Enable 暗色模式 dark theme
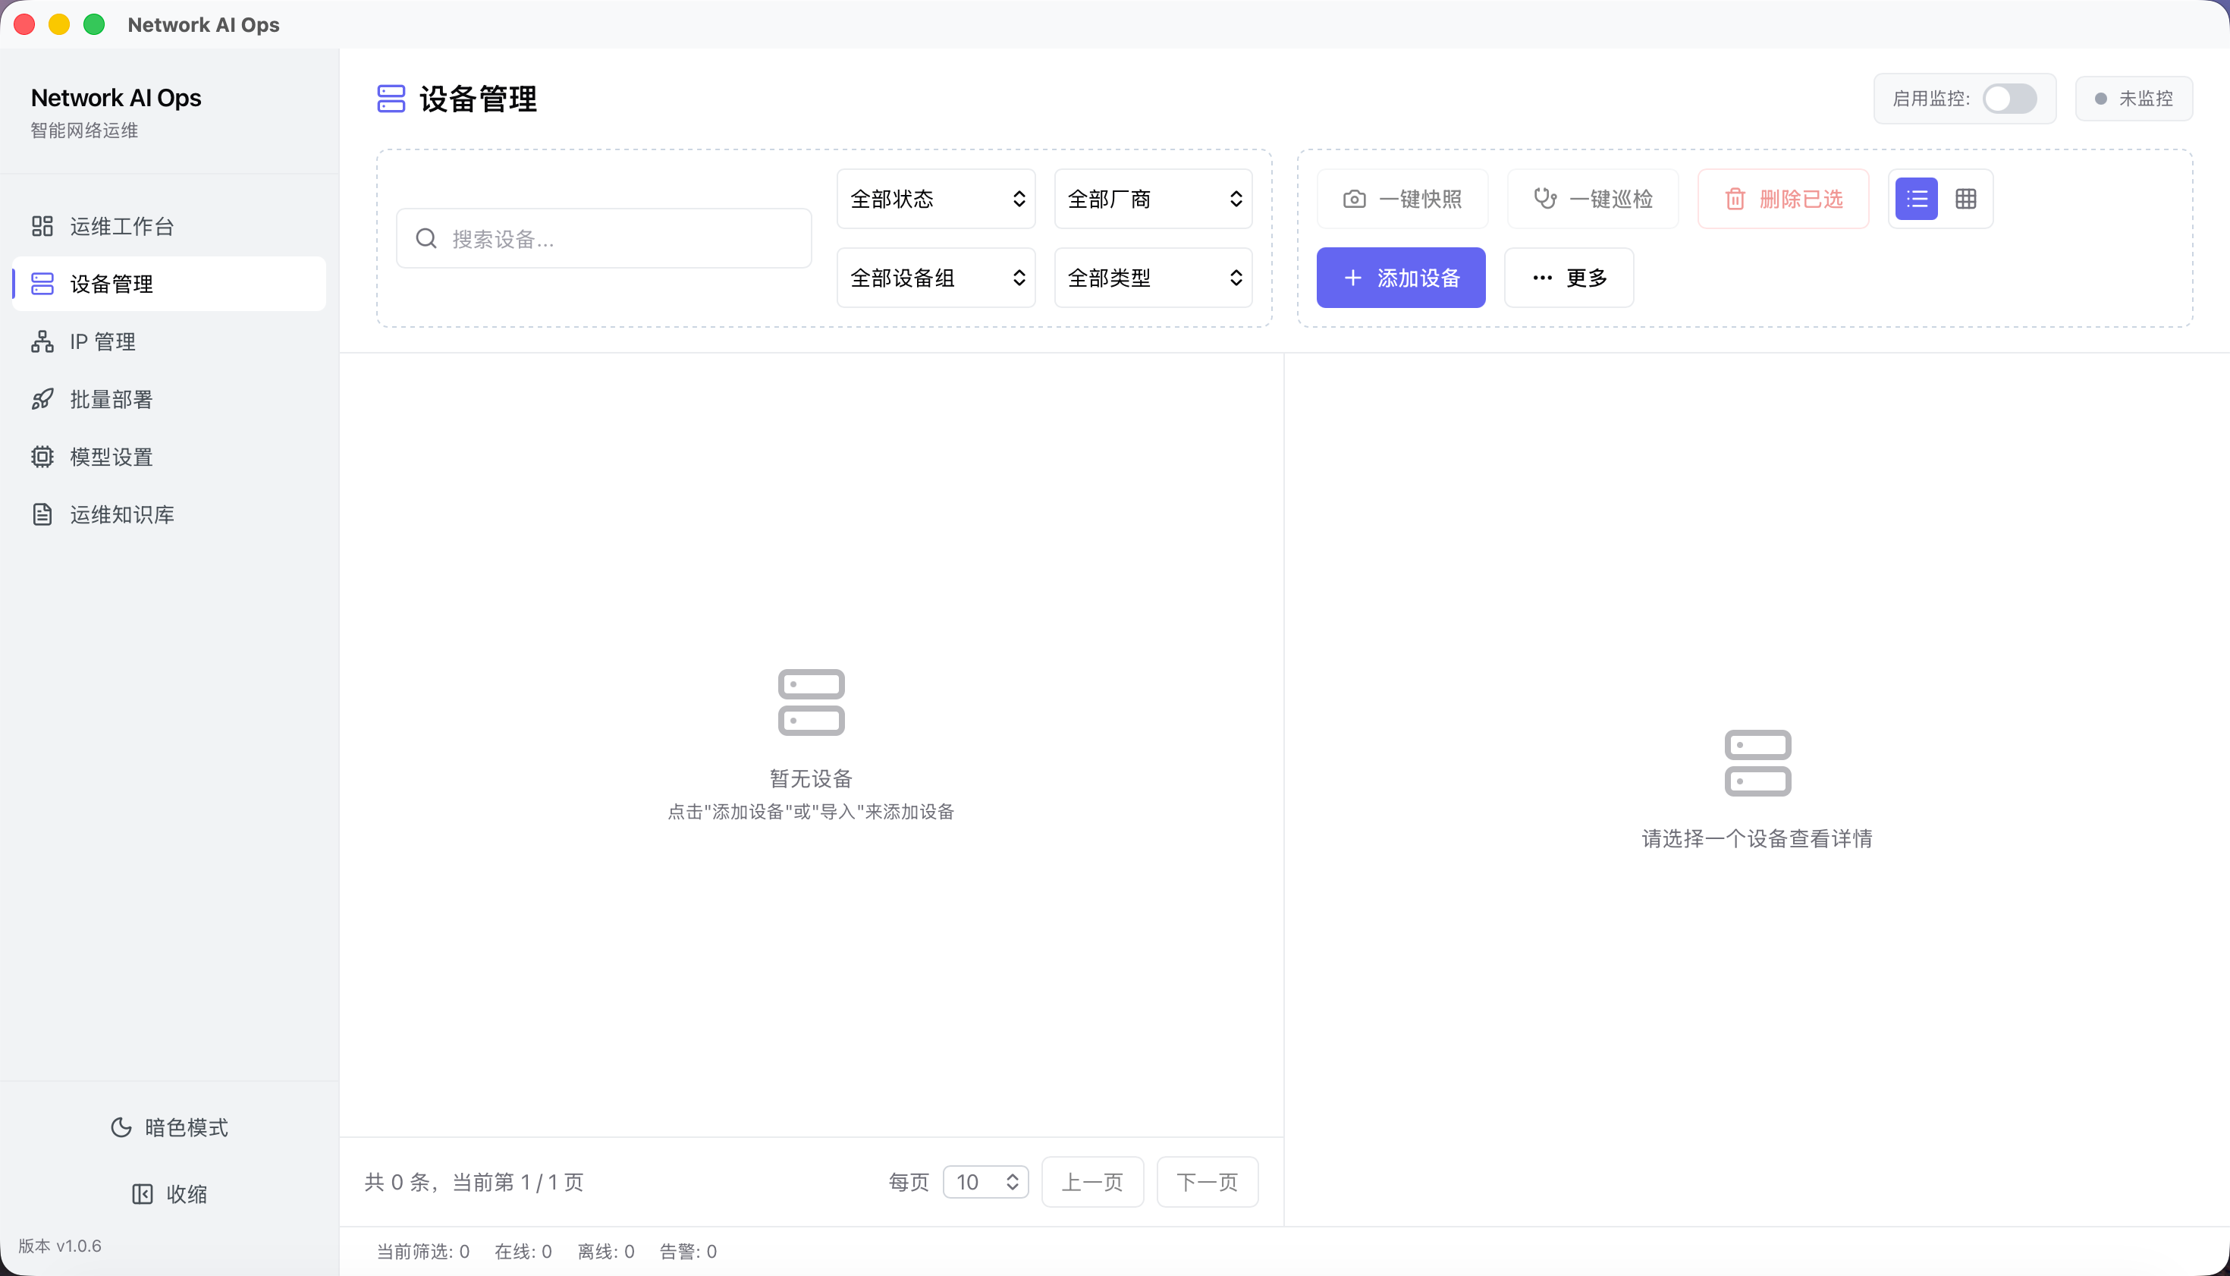 185,1127
